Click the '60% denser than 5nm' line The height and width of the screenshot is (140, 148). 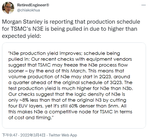(x=67, y=106)
